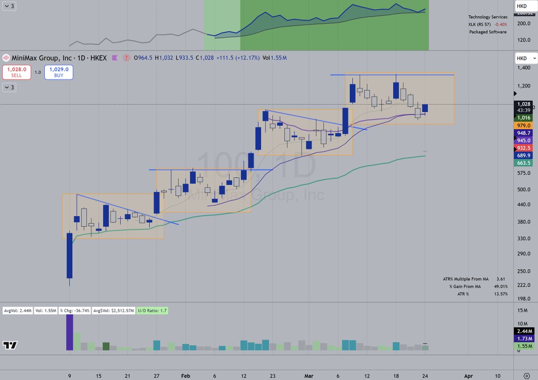Click the H1,032 high value in header

tap(165, 58)
